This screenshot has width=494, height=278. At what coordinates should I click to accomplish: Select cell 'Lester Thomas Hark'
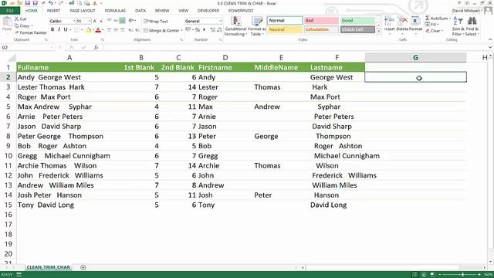69,87
